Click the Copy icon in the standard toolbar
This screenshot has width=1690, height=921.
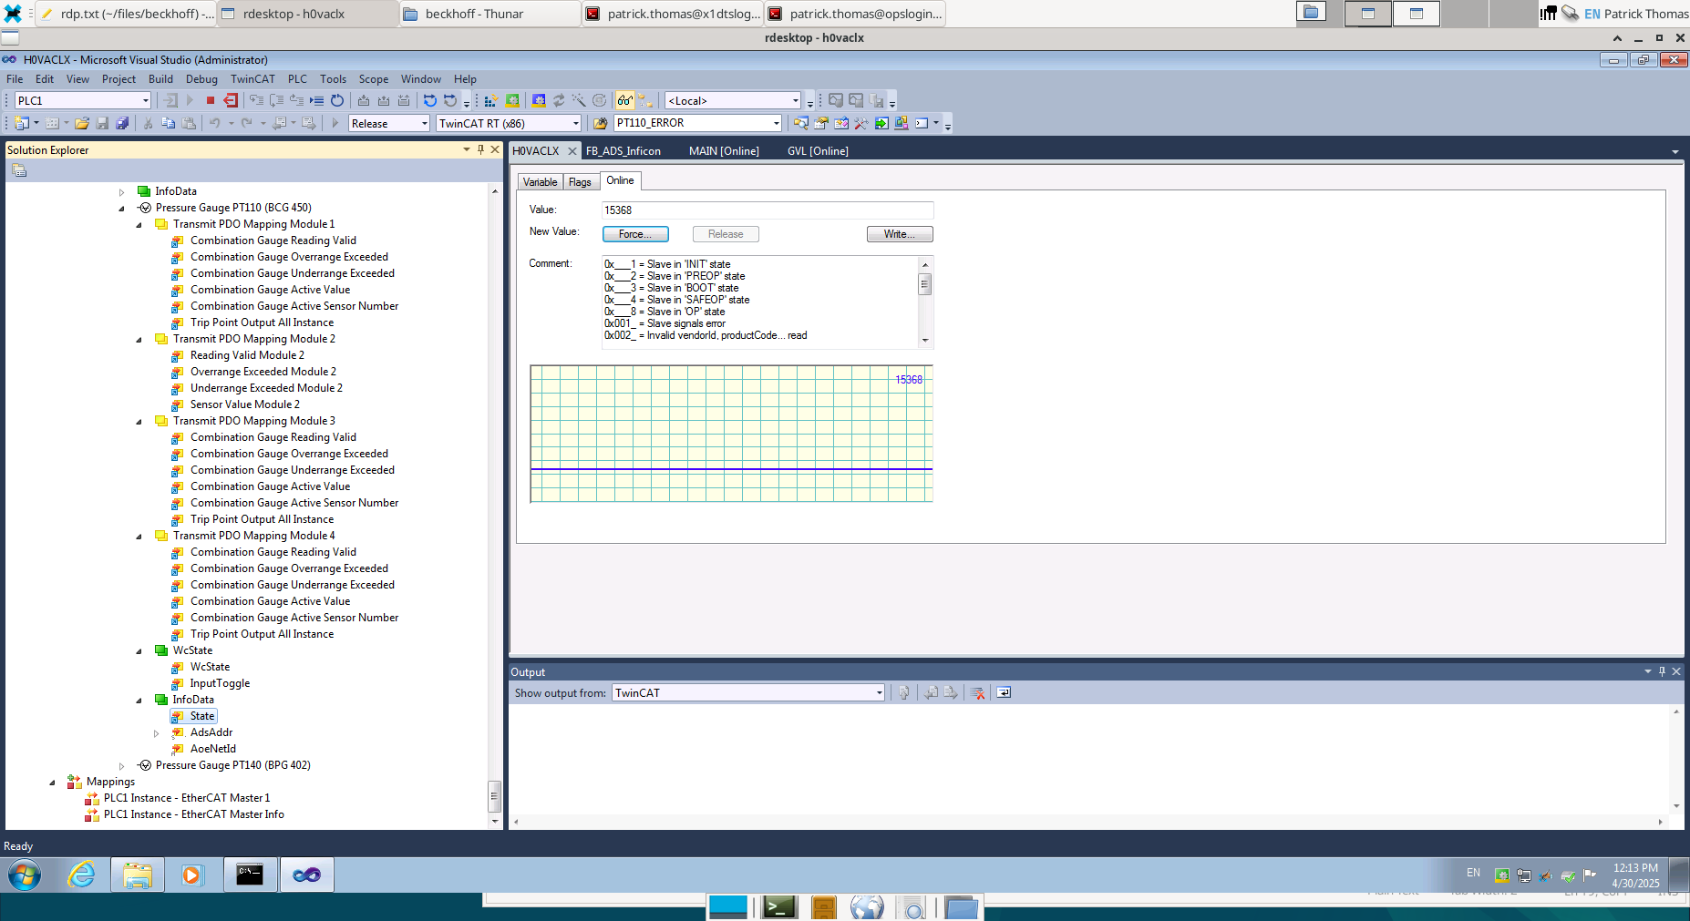168,124
